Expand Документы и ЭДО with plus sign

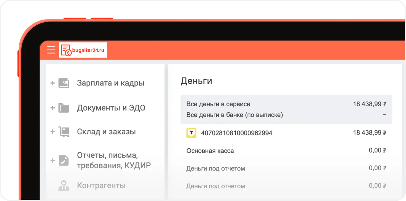click(53, 108)
